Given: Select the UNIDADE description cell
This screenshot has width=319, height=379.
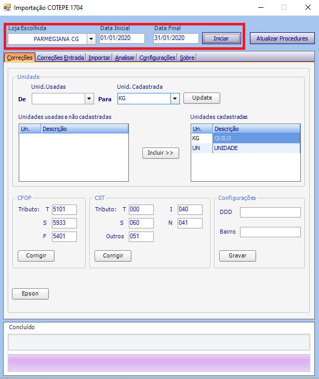Looking at the screenshot, I should (x=256, y=148).
